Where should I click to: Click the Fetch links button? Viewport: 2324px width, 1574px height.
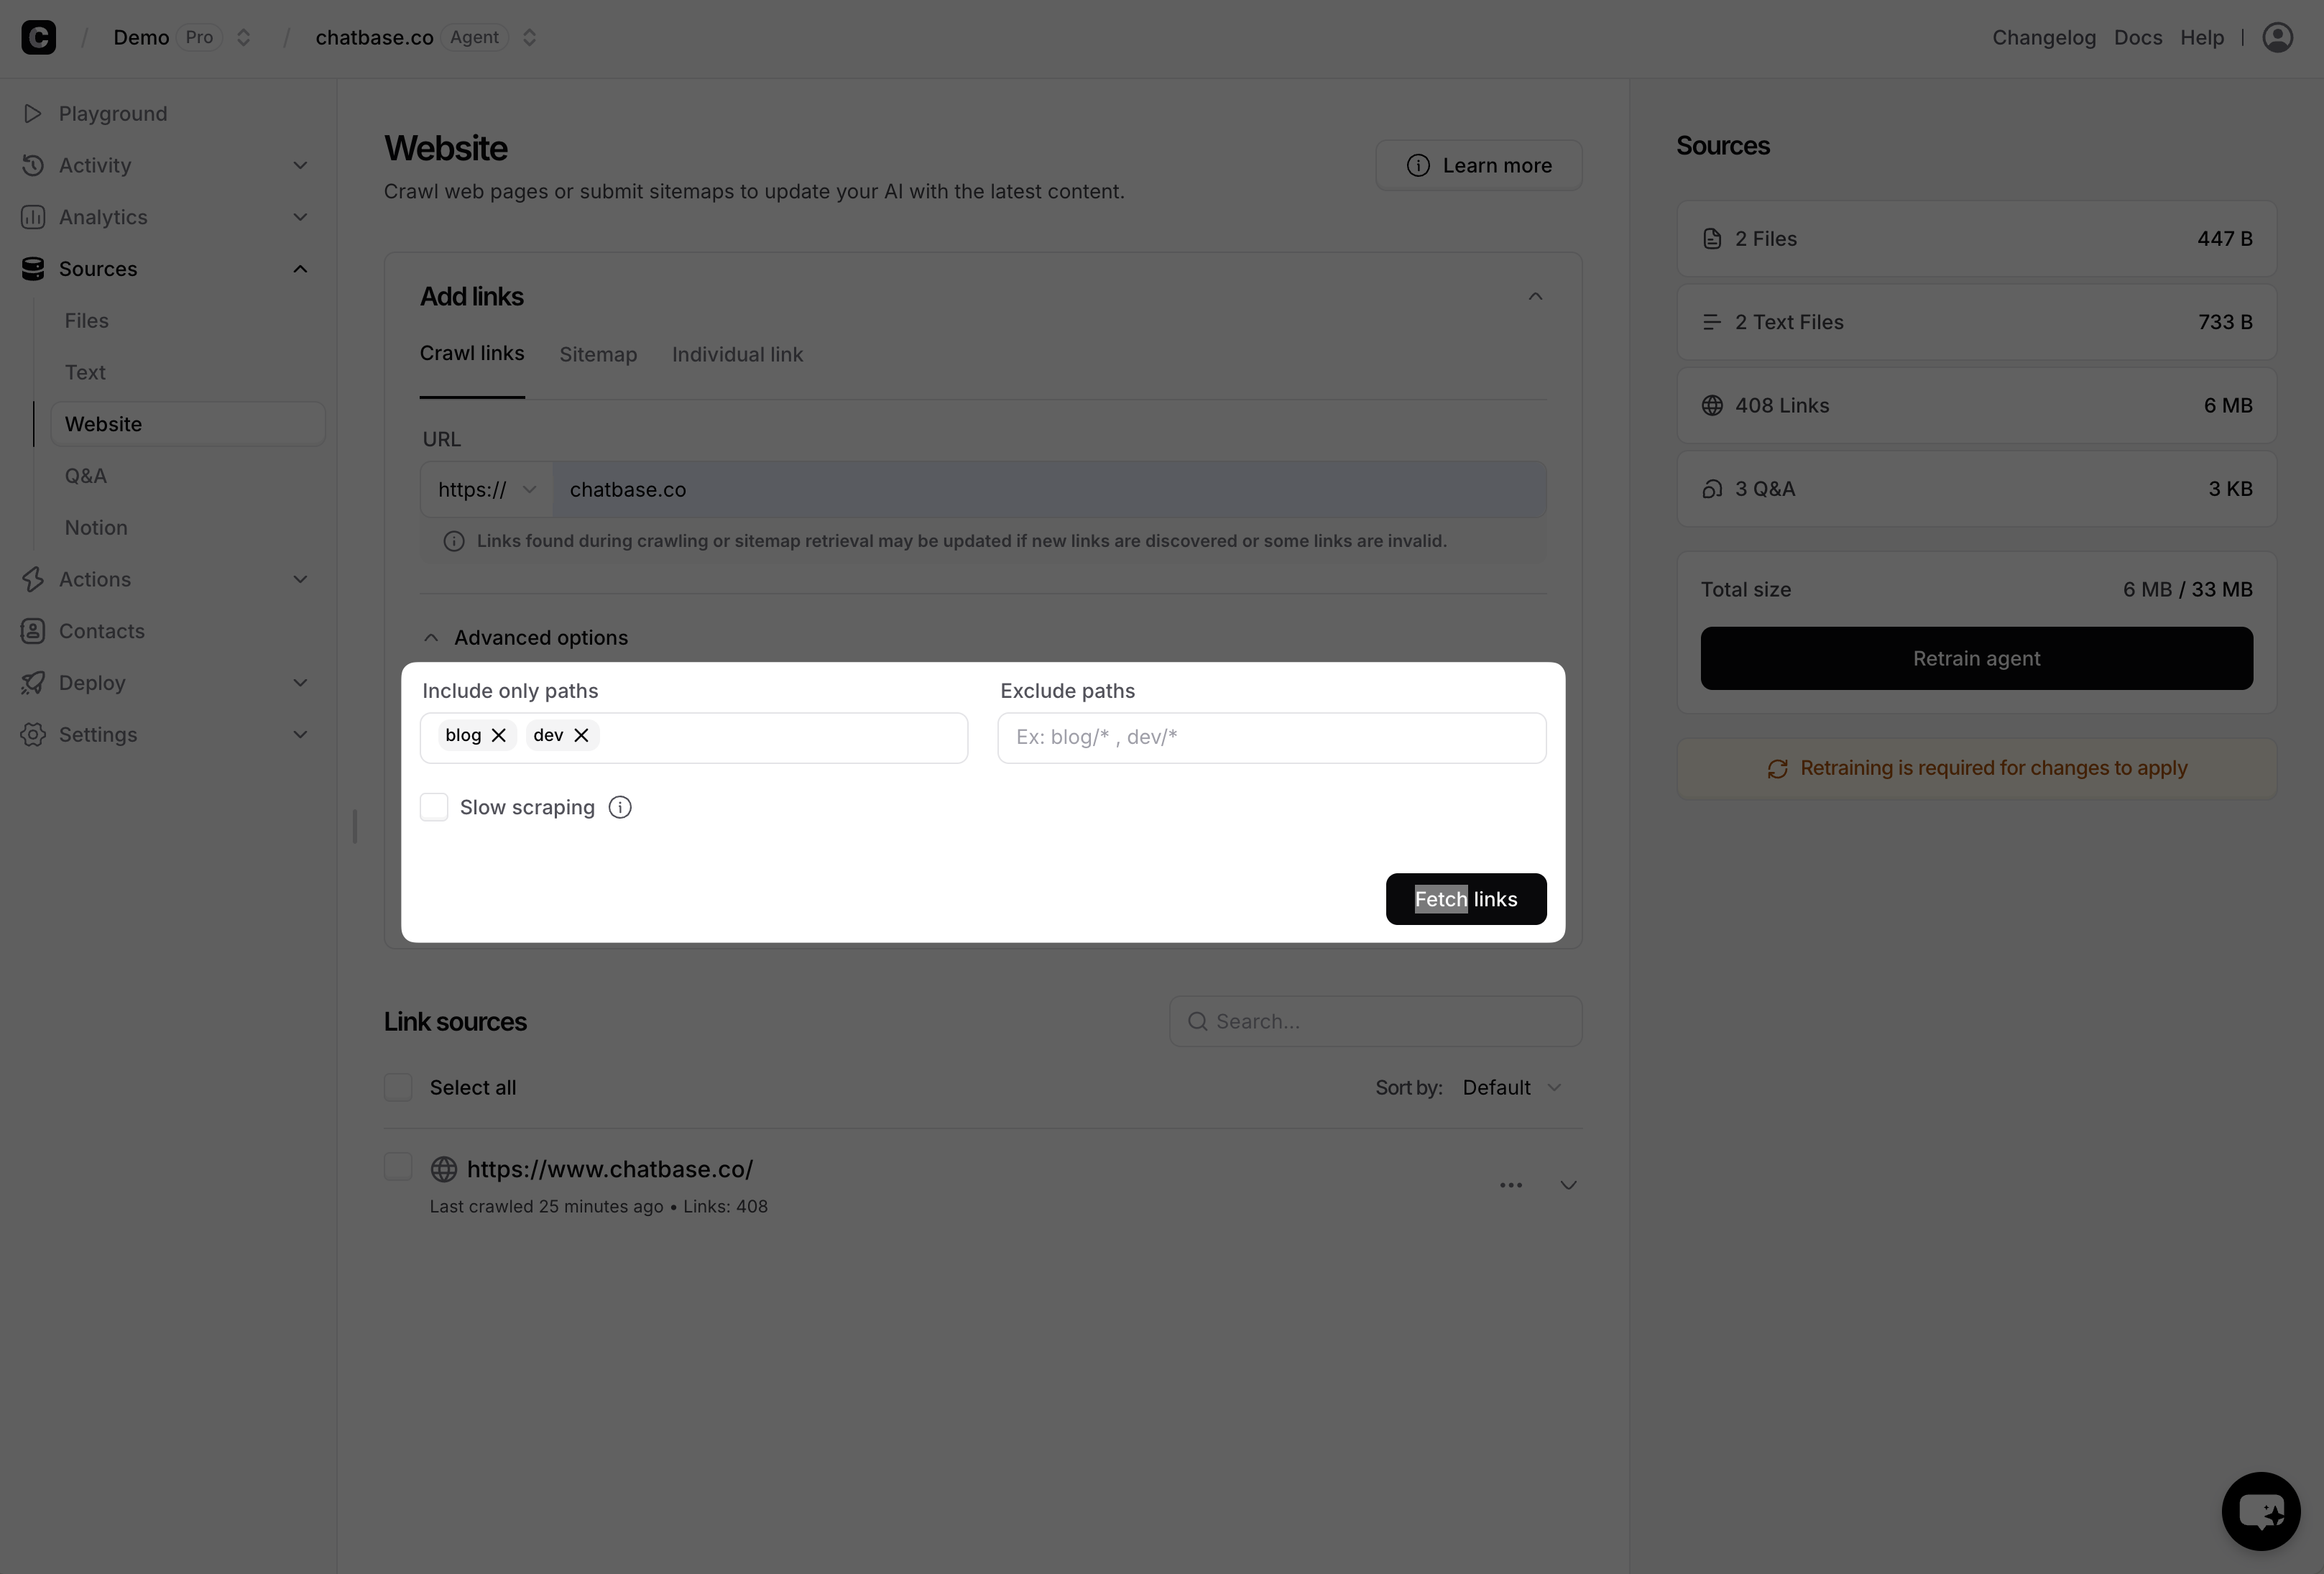click(x=1466, y=898)
